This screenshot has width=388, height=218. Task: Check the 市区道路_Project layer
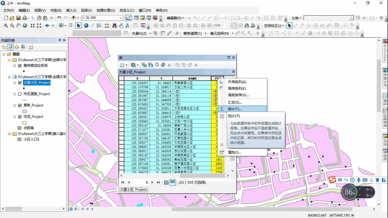coord(20,94)
